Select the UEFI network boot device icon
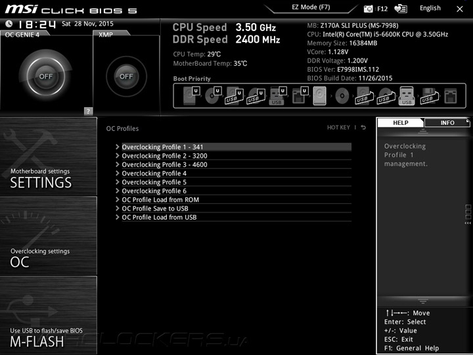Image resolution: width=473 pixels, height=355 pixels. (300, 96)
